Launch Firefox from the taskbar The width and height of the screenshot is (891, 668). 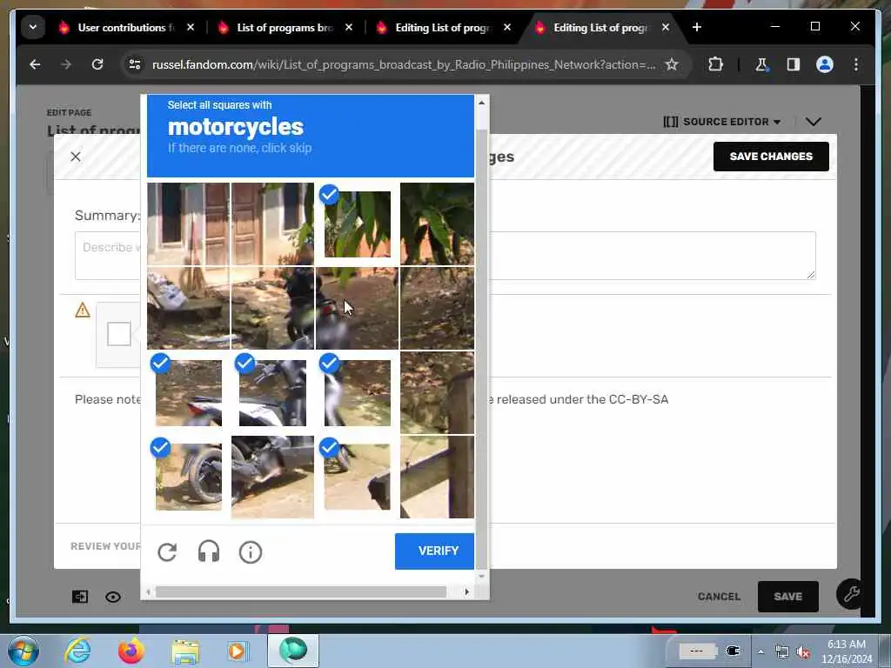pos(131,651)
